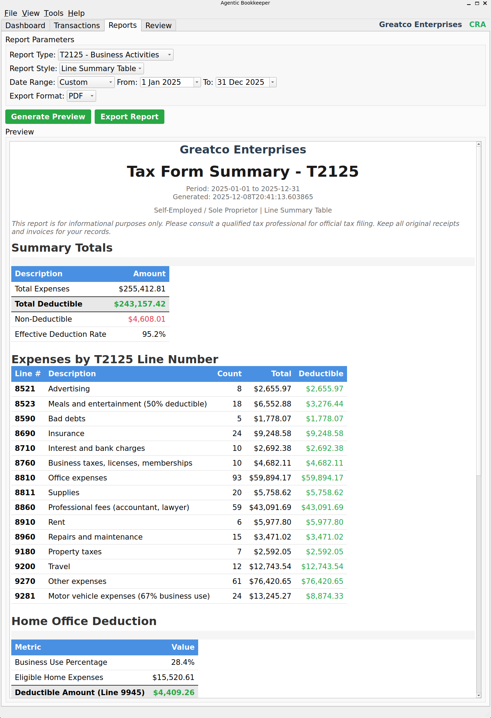Screen dimensions: 491x718
Task: Click the Total Expenses amount '$255,412.81'
Action: click(142, 289)
